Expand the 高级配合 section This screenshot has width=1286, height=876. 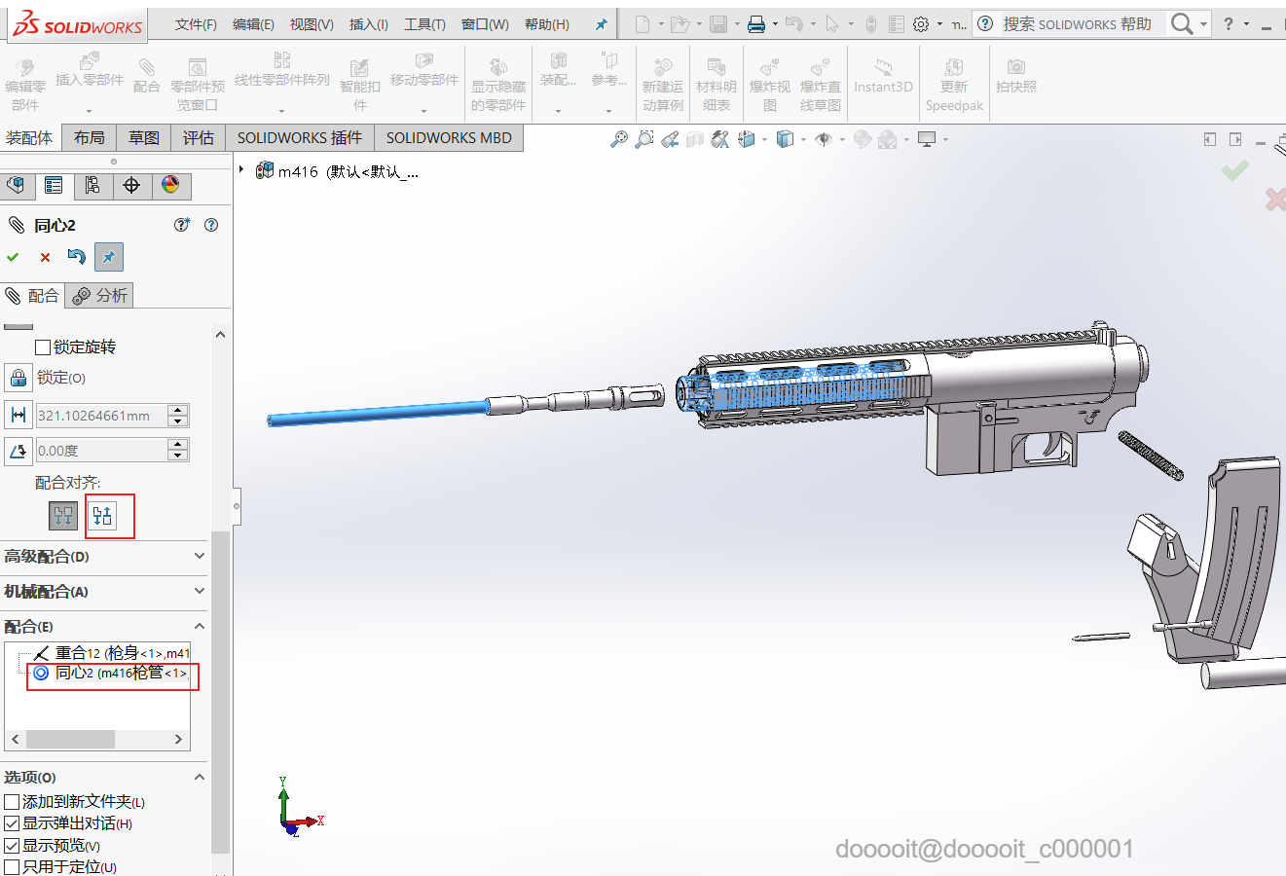(x=199, y=557)
